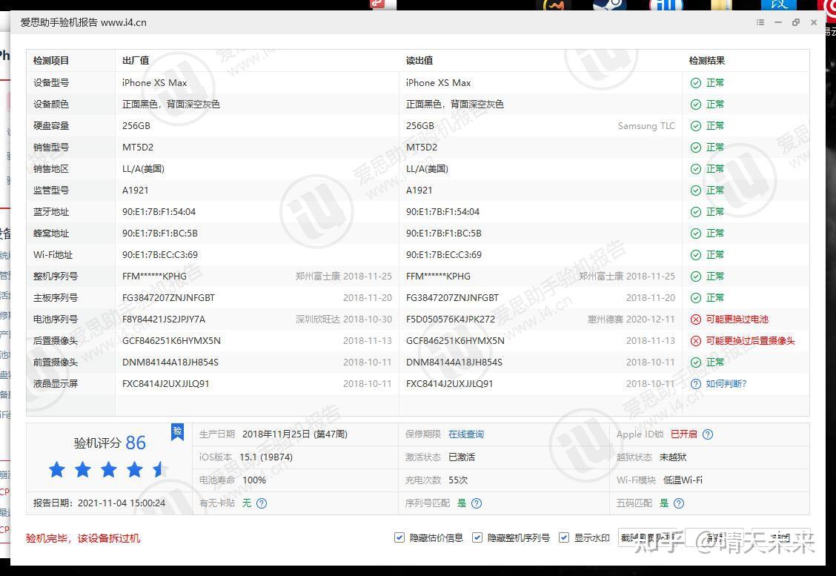Click the 惠州德赛 2020-12-11 text
The height and width of the screenshot is (576, 836).
point(631,320)
